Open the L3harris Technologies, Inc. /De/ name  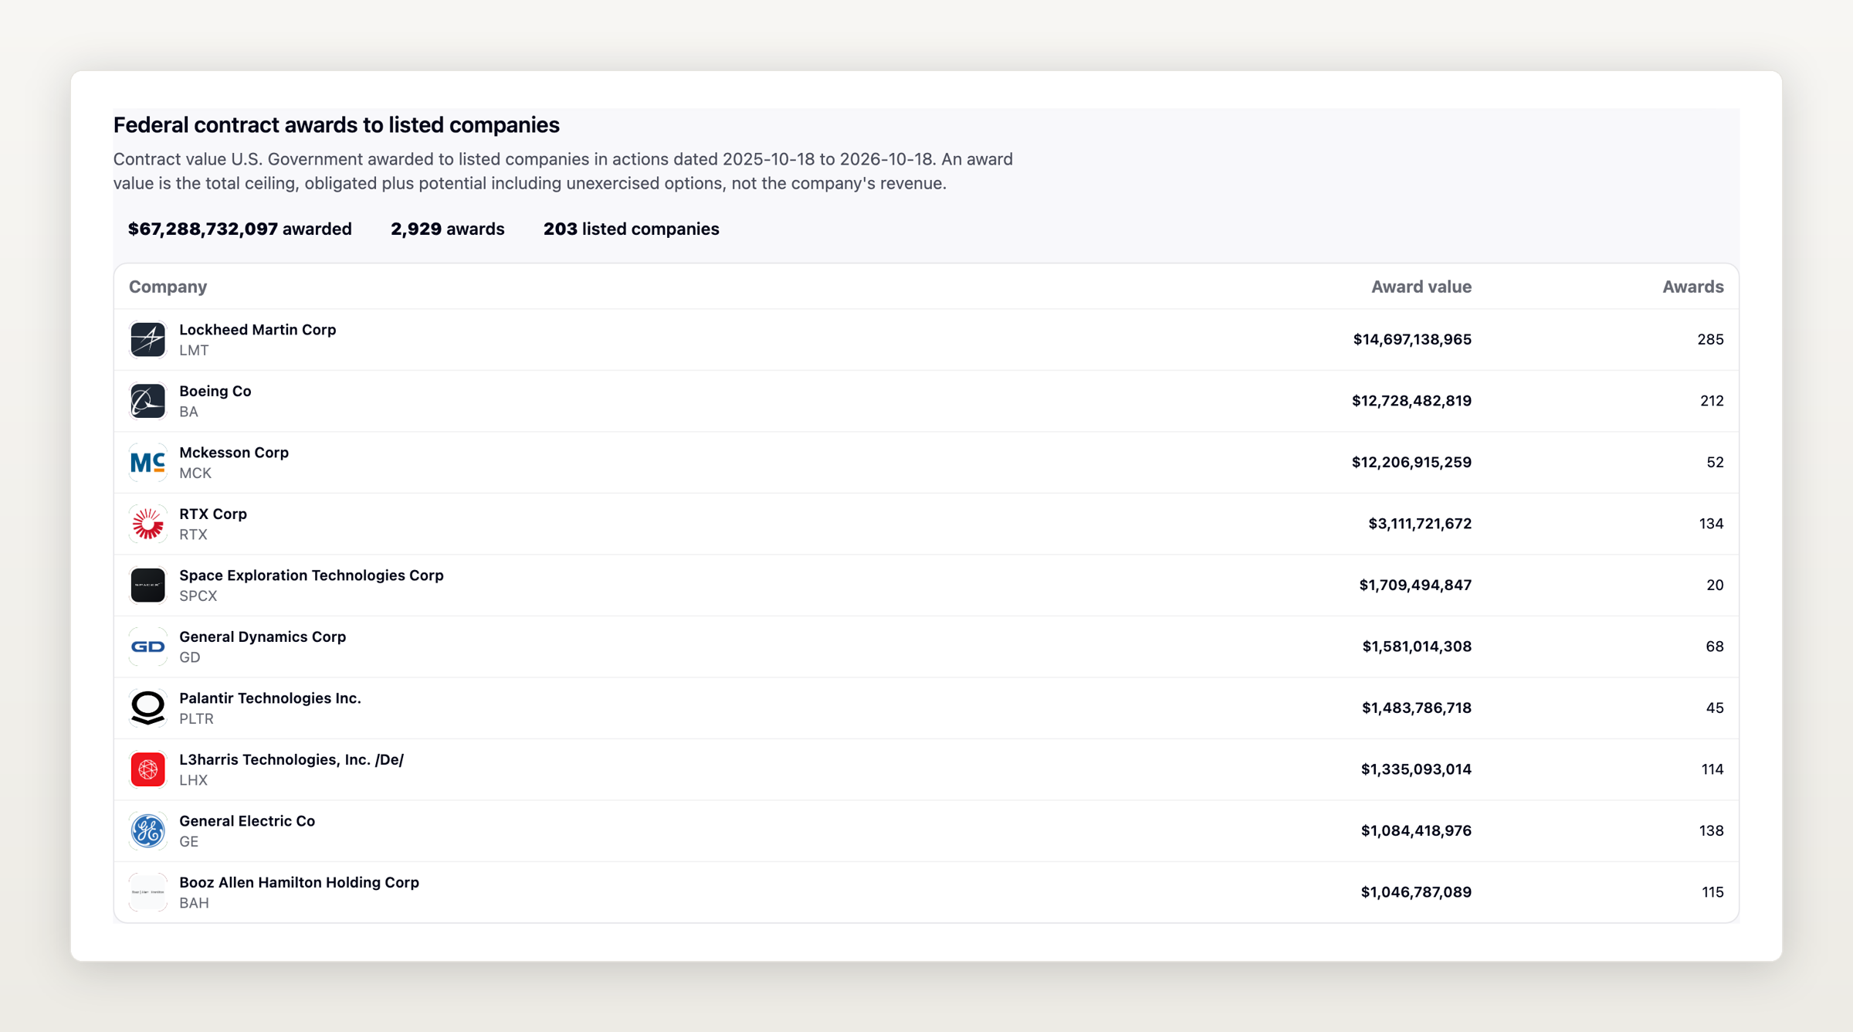pyautogui.click(x=291, y=759)
